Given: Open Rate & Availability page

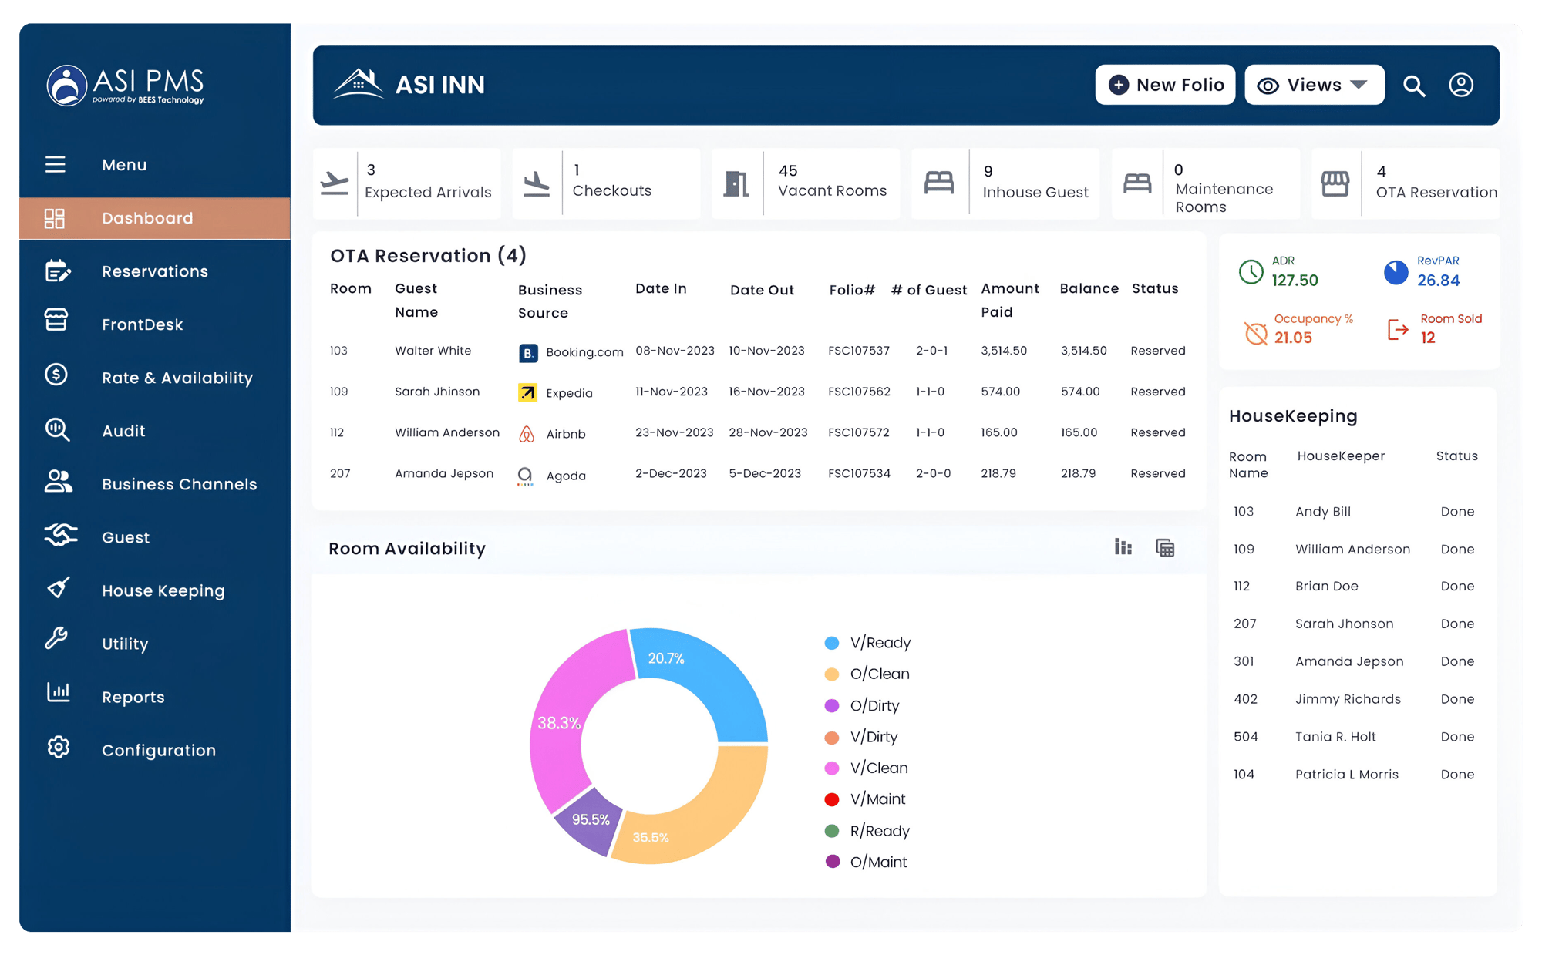Looking at the screenshot, I should 177,377.
